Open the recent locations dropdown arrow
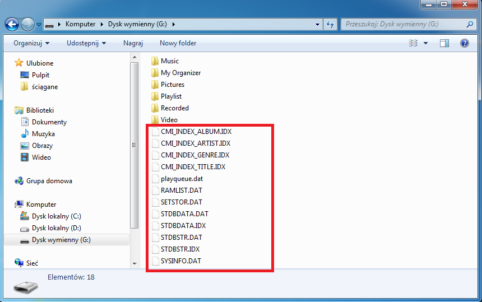This screenshot has height=302, width=482. tap(39, 25)
